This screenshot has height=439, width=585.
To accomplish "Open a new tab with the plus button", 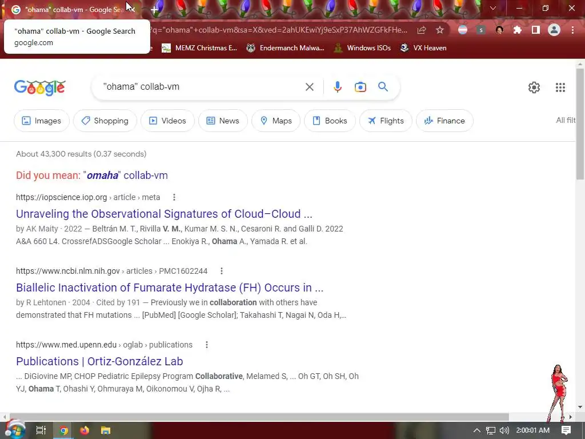I will pyautogui.click(x=154, y=10).
